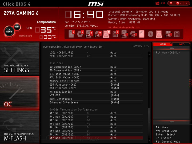
Task: Switch to the INFO tab
Action: [182, 44]
